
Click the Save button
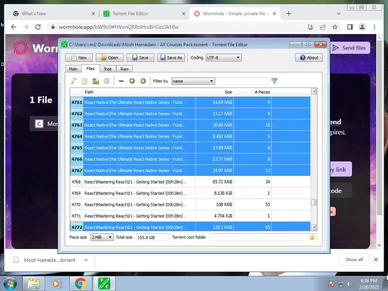[x=140, y=58]
